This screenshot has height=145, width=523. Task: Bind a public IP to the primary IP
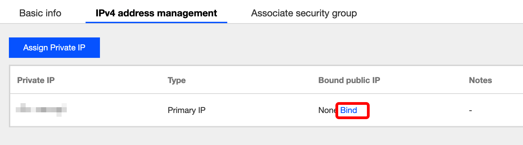point(348,110)
